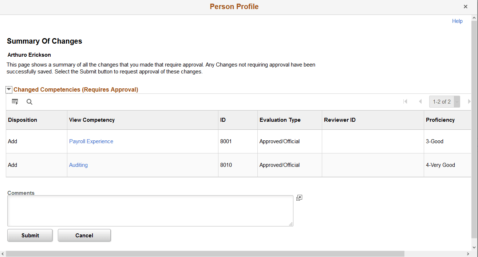The image size is (478, 257).
Task: Open the Auditing competency link
Action: [x=78, y=165]
